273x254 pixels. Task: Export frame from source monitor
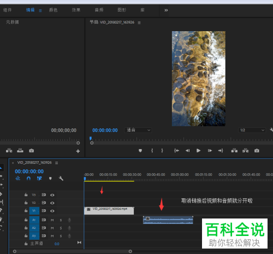pos(31,151)
